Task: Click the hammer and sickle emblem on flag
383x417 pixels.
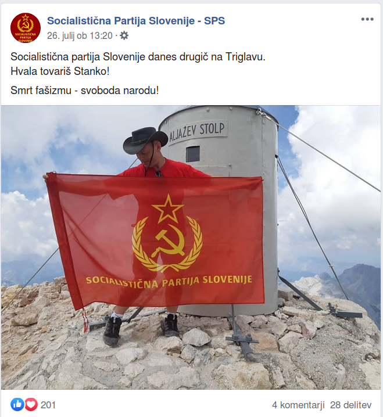Action: coord(169,240)
